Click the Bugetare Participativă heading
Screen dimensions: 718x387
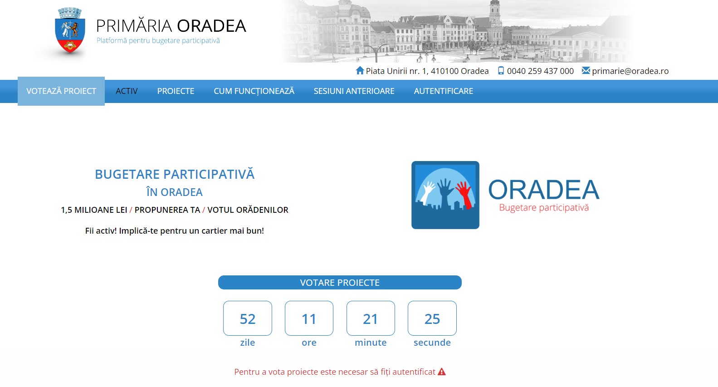click(175, 175)
